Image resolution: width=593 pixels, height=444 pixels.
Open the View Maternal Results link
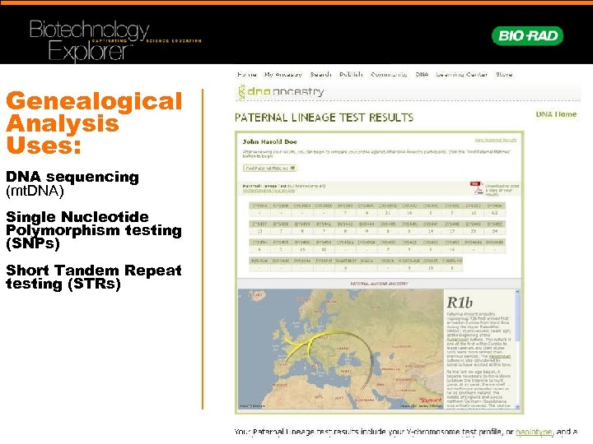(496, 140)
